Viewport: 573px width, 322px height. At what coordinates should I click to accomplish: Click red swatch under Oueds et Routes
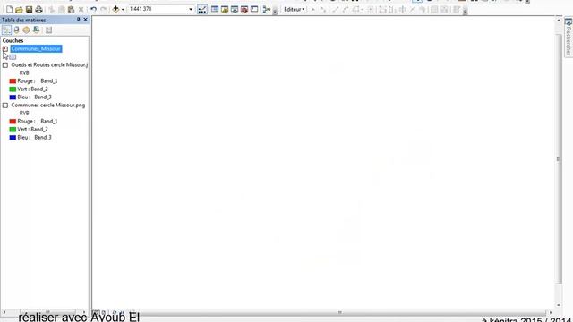[x=13, y=81]
